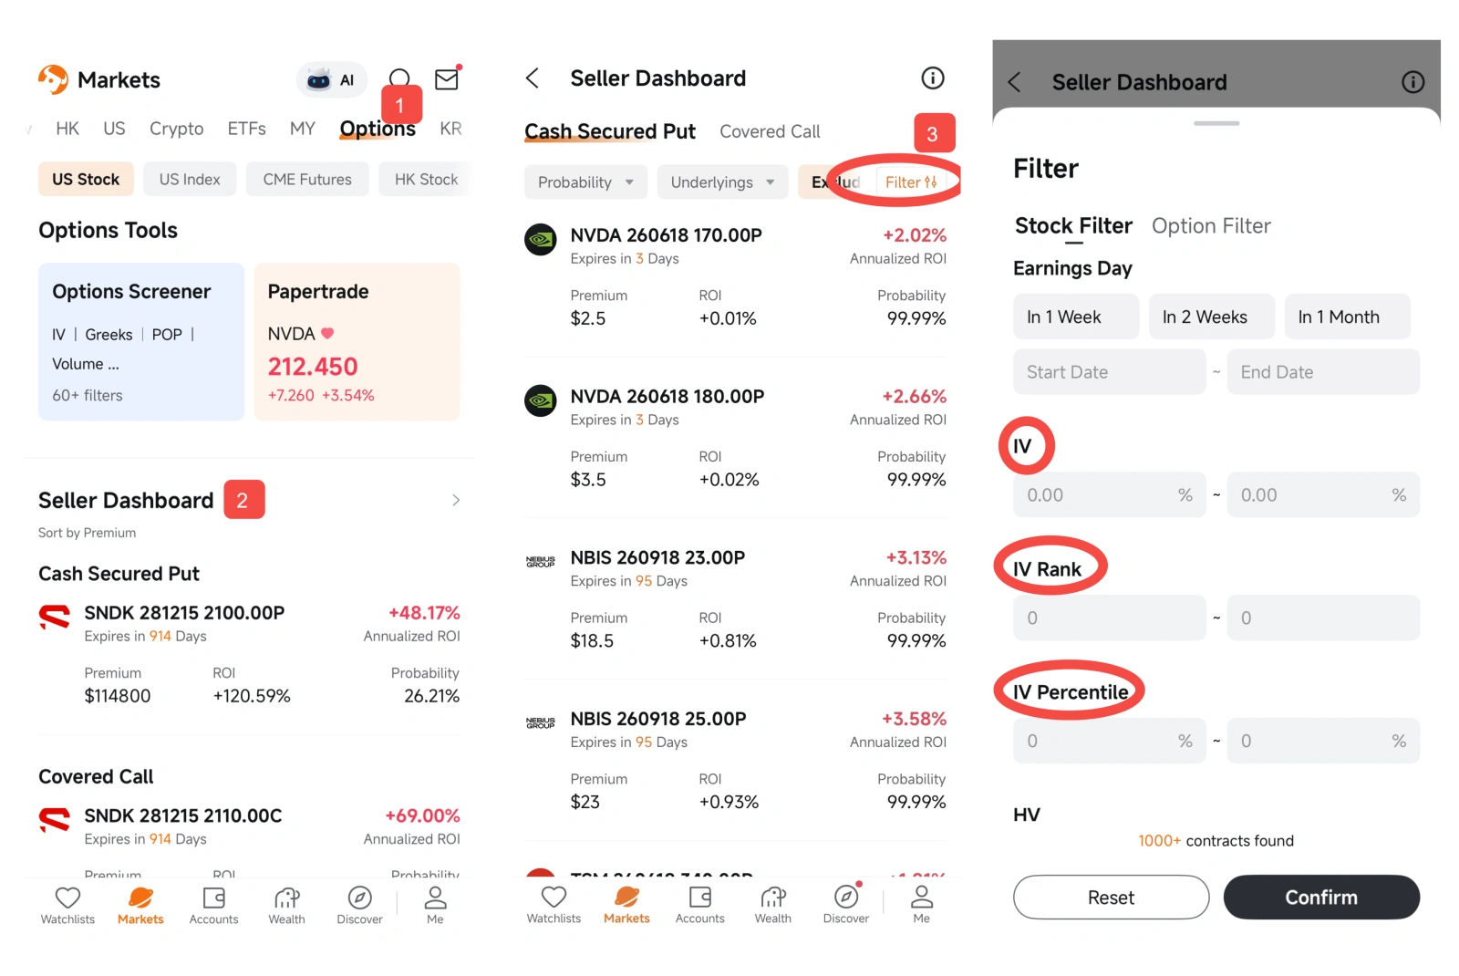Open Accounts in the Markets screen nav bar
This screenshot has width=1459, height=976.
pos(213,905)
